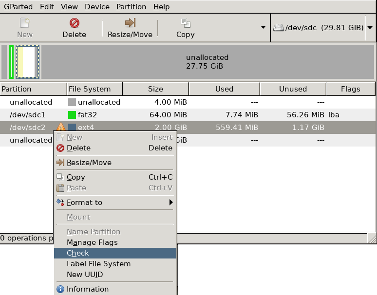377x295 pixels.
Task: Select the /dev/sdc2 partition row
Action: click(x=188, y=128)
